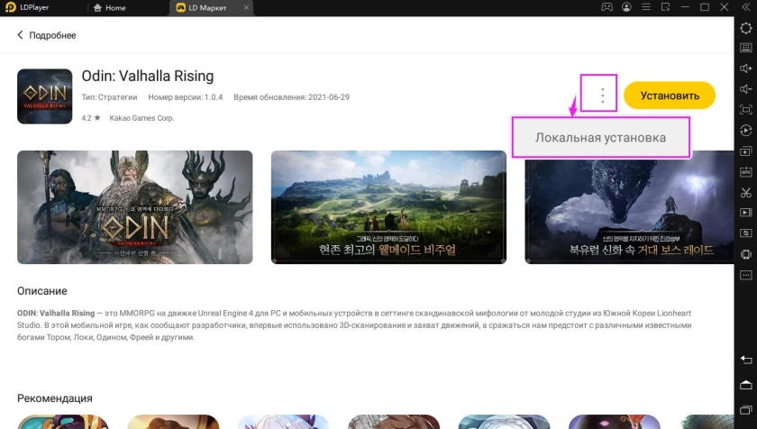Open the dragon boss raid screenshot
This screenshot has width=757, height=429.
tap(630, 207)
